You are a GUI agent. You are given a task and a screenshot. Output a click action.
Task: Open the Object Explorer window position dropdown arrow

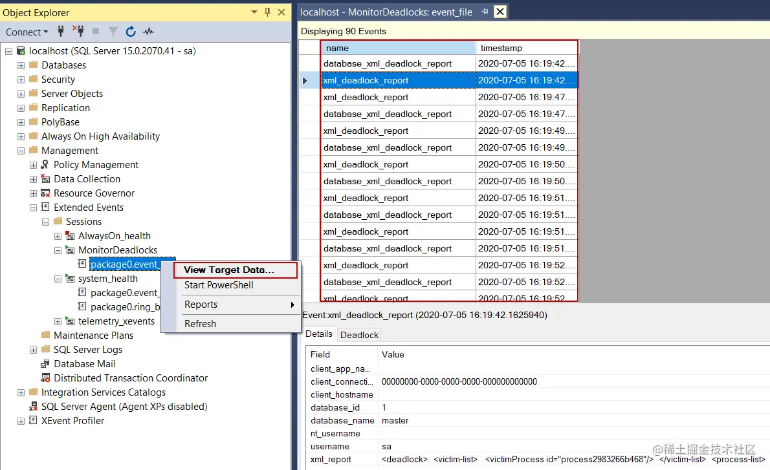pyautogui.click(x=254, y=12)
